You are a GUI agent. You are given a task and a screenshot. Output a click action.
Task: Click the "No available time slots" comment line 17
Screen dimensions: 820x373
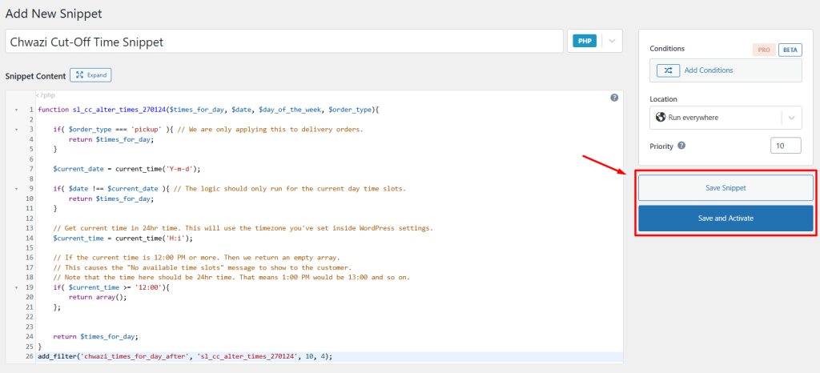coord(202,267)
